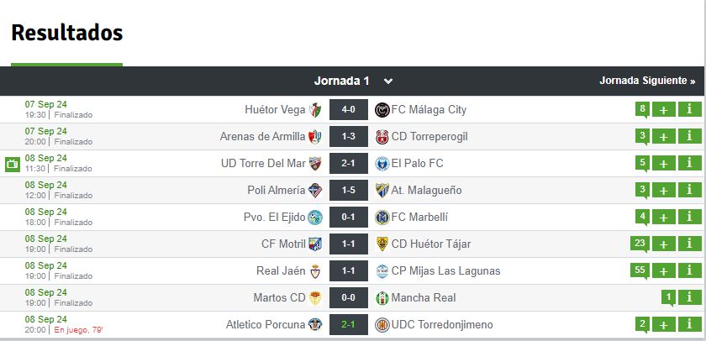Open info icon for Huétor Vega match
The image size is (706, 341).
(689, 110)
